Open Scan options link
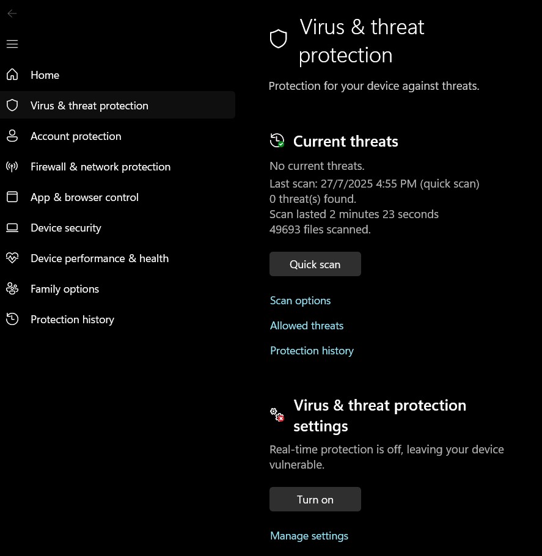Image resolution: width=542 pixels, height=556 pixels. pyautogui.click(x=300, y=301)
